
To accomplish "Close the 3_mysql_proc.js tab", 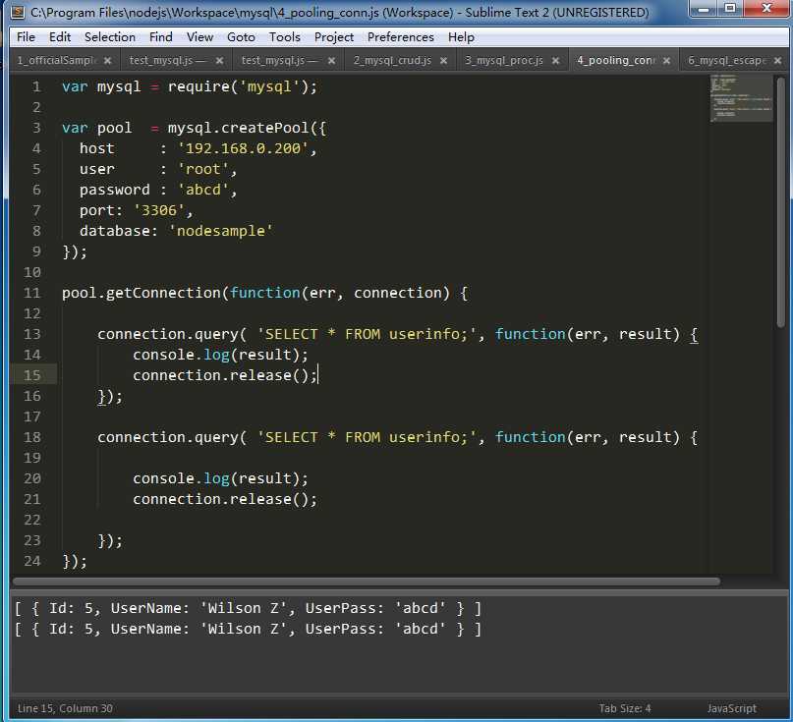I will click(x=556, y=61).
